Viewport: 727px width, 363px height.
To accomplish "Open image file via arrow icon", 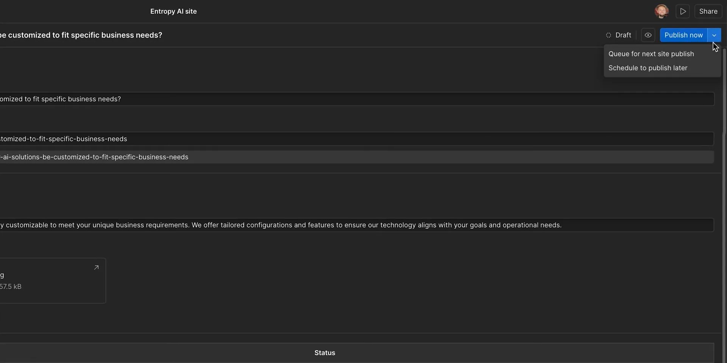I will tap(96, 267).
